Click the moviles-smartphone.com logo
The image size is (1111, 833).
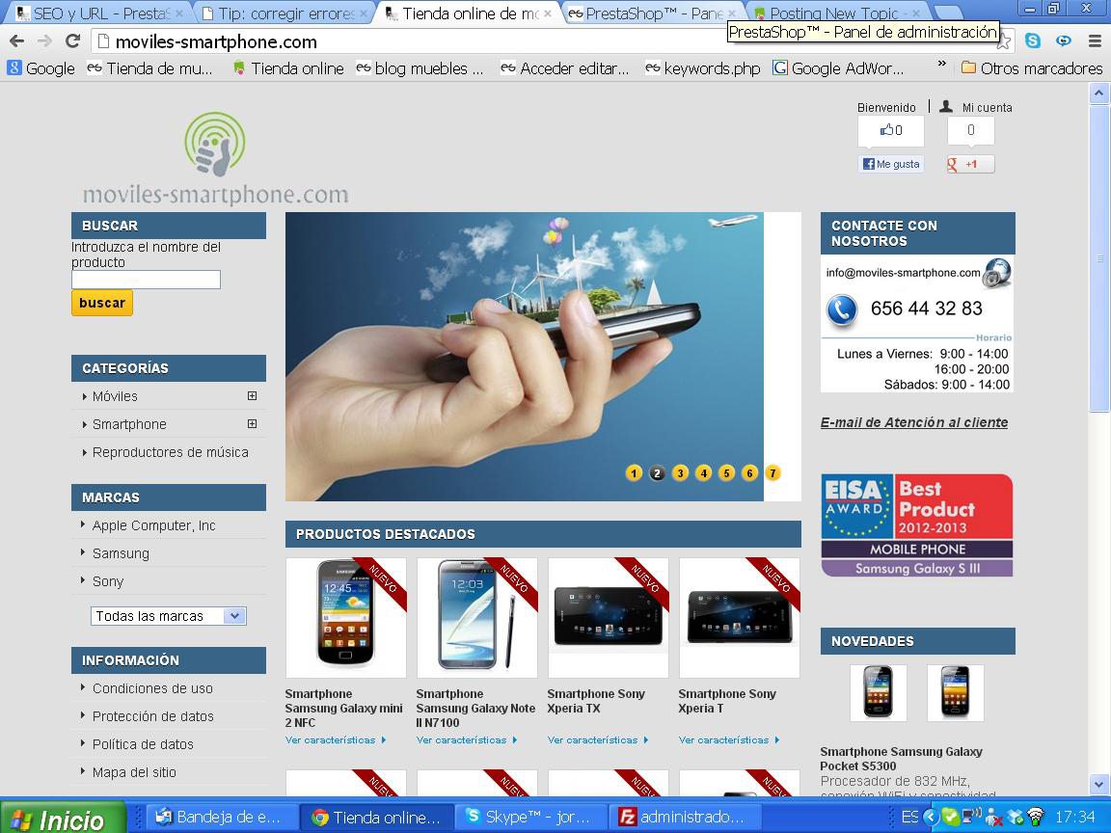coord(215,158)
